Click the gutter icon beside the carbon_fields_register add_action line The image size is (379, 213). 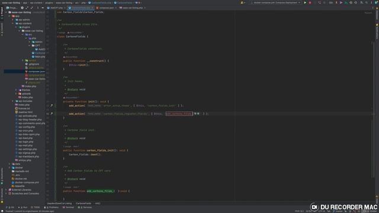[52, 114]
